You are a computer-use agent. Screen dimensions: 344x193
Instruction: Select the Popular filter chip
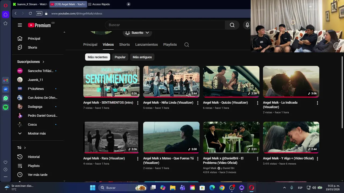pos(120,57)
